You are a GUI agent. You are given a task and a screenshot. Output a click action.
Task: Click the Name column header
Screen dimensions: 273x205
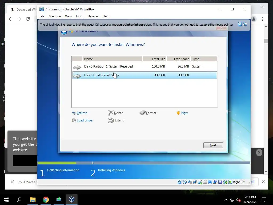coord(112,59)
